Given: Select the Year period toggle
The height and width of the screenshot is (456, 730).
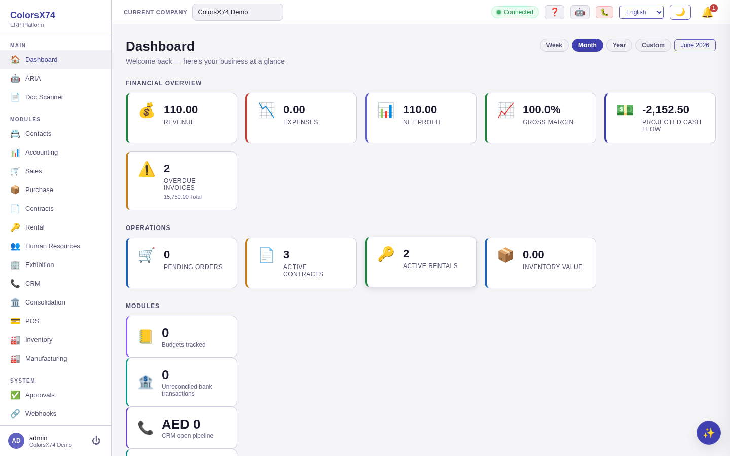Looking at the screenshot, I should pyautogui.click(x=619, y=45).
